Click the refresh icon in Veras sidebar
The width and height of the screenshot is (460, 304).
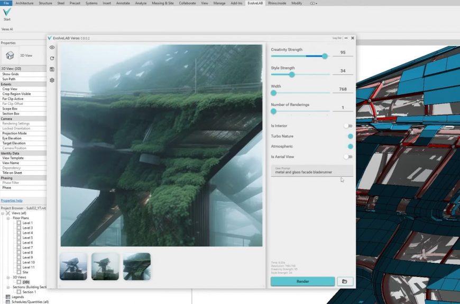click(x=52, y=58)
